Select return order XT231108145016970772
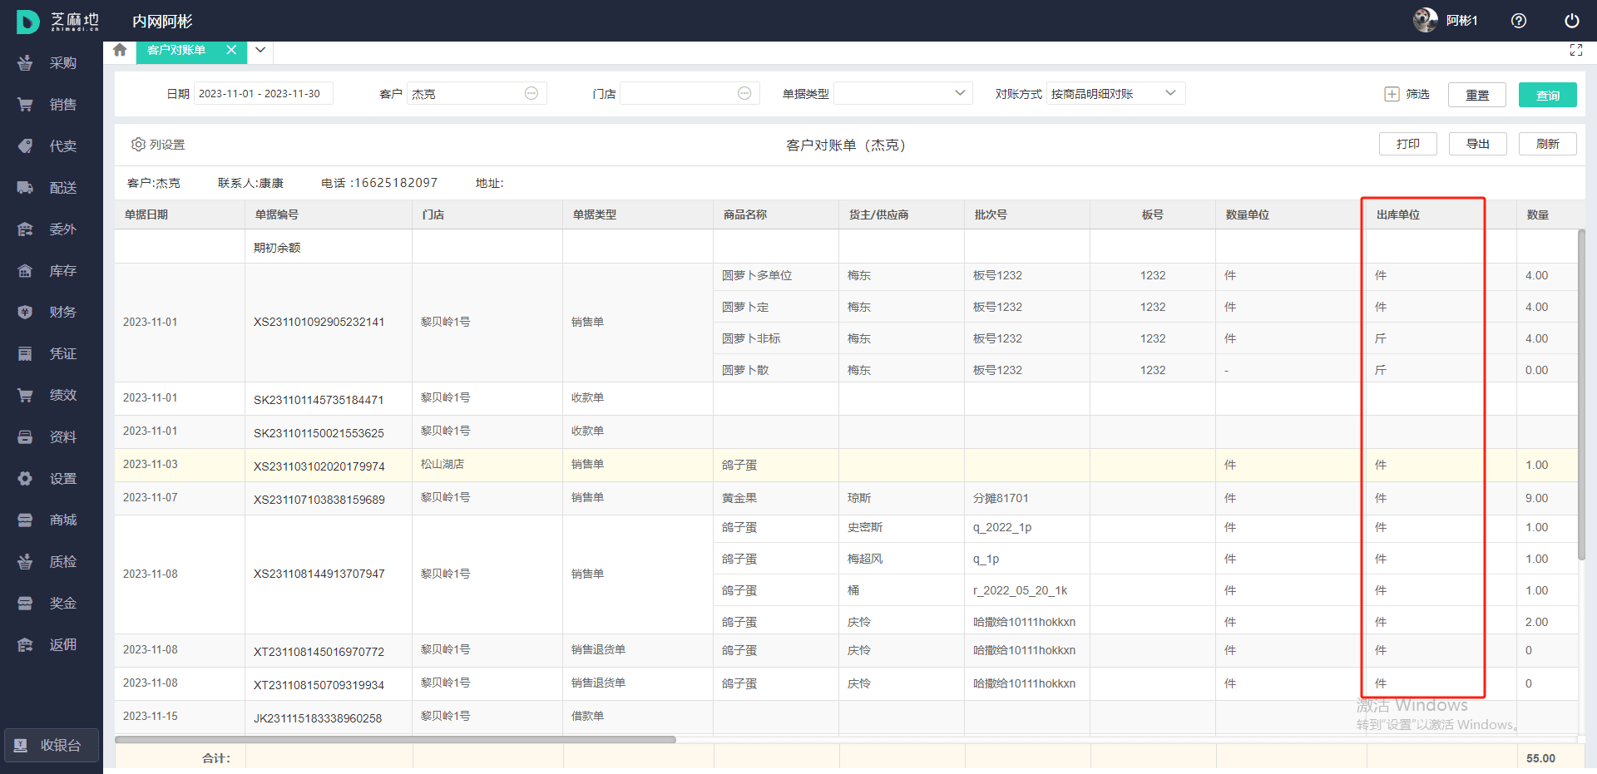This screenshot has height=774, width=1597. pos(319,652)
